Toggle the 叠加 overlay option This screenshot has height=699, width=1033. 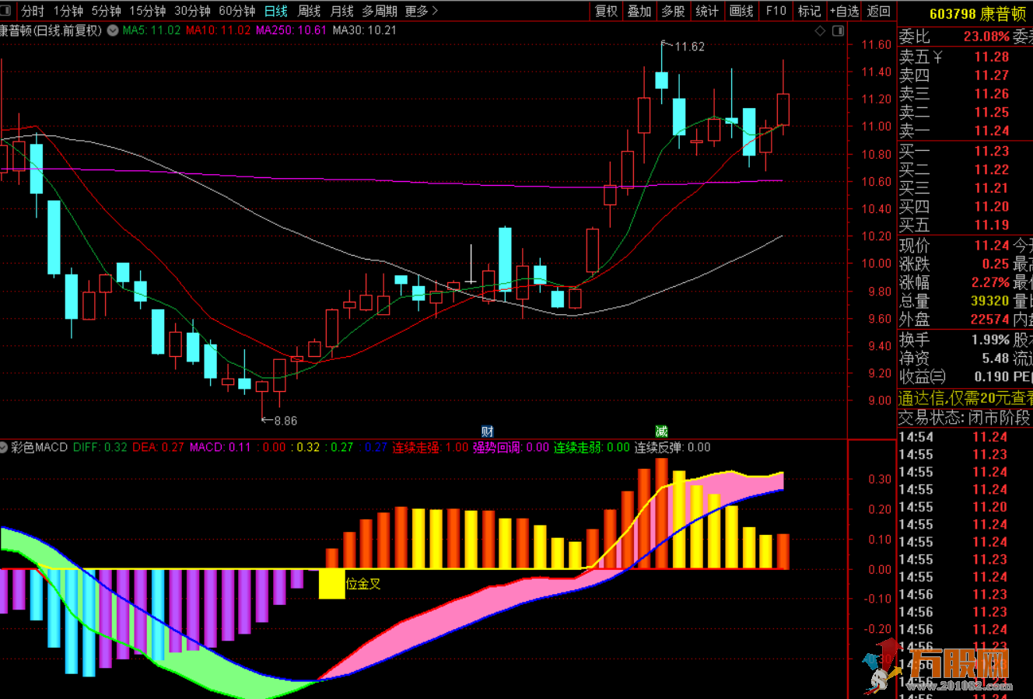[x=639, y=11]
